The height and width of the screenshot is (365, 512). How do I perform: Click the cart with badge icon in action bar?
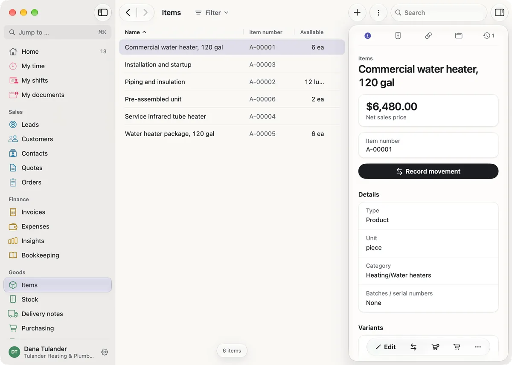(x=435, y=347)
